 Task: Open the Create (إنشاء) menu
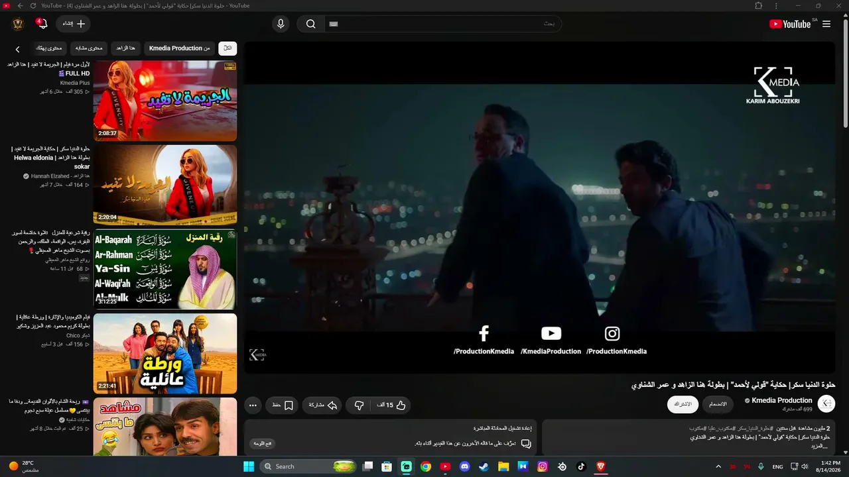click(x=73, y=24)
